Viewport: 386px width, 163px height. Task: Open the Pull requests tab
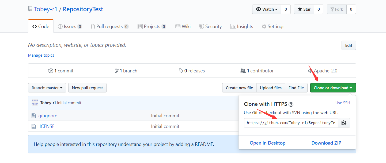pos(109,26)
